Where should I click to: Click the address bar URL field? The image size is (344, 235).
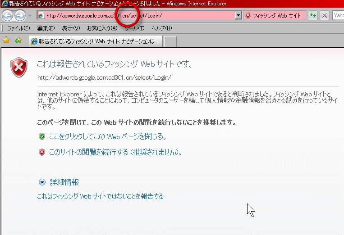coord(140,16)
